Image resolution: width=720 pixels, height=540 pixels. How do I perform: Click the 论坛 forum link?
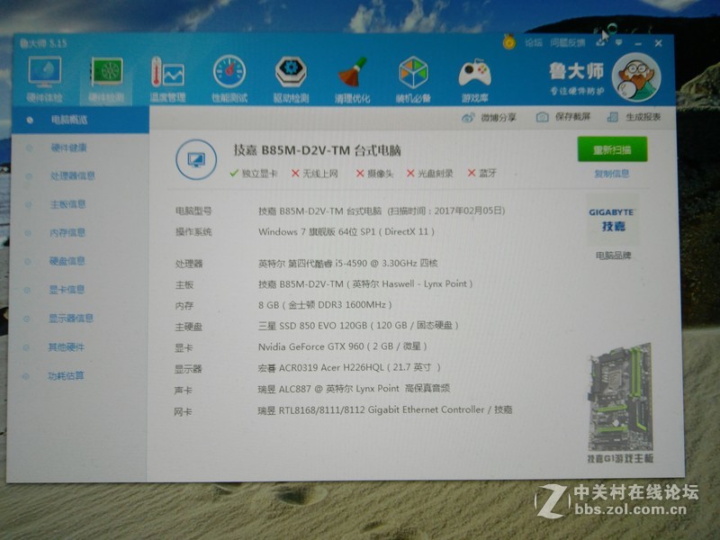click(534, 42)
